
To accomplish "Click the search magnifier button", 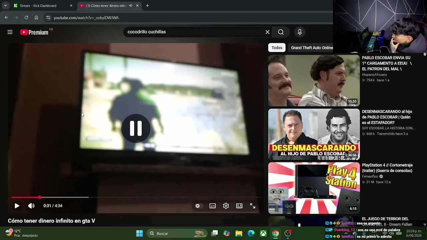I will (281, 32).
